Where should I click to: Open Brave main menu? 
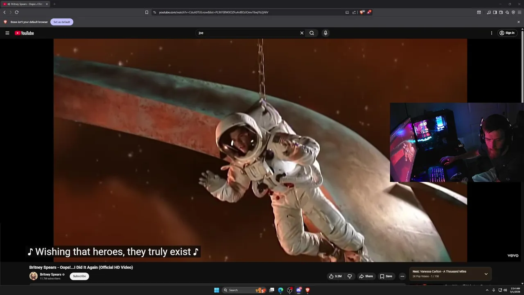[x=519, y=12]
